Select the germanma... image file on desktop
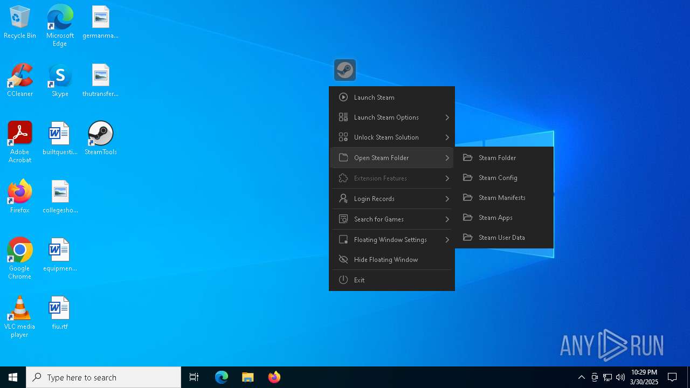 click(101, 22)
